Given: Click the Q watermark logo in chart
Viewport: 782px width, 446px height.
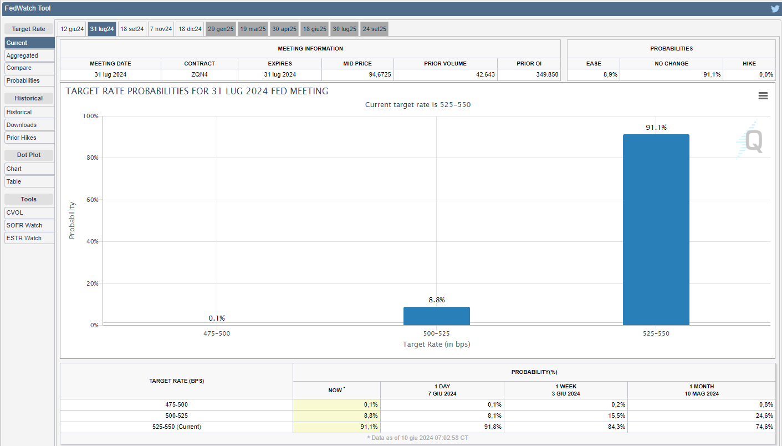Looking at the screenshot, I should click(x=750, y=141).
